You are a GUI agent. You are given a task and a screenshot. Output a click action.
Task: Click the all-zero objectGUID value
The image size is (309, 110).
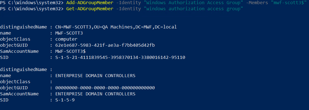[105, 88]
